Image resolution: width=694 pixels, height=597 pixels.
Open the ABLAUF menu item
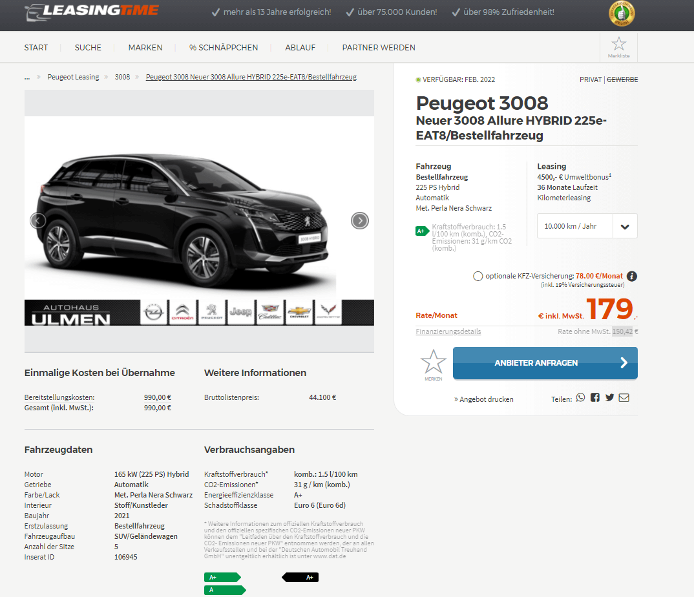point(300,47)
